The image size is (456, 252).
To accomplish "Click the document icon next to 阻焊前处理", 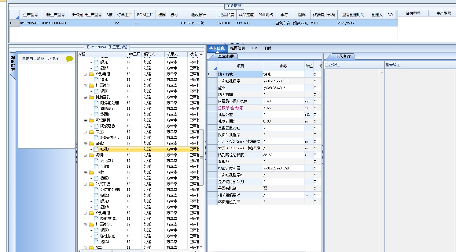I will 96,103.
